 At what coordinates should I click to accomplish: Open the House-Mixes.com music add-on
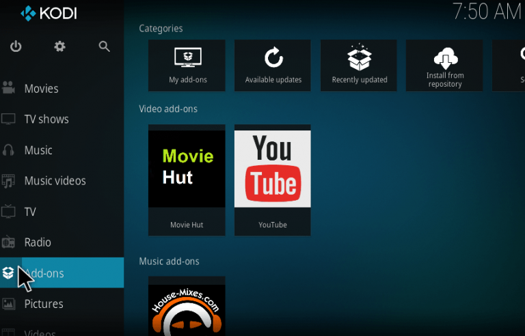coord(187,306)
